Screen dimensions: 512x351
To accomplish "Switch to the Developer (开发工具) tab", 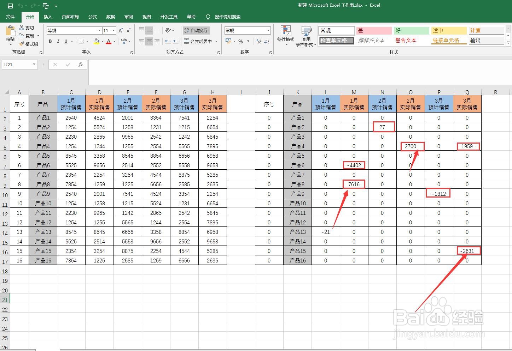I will [x=169, y=17].
